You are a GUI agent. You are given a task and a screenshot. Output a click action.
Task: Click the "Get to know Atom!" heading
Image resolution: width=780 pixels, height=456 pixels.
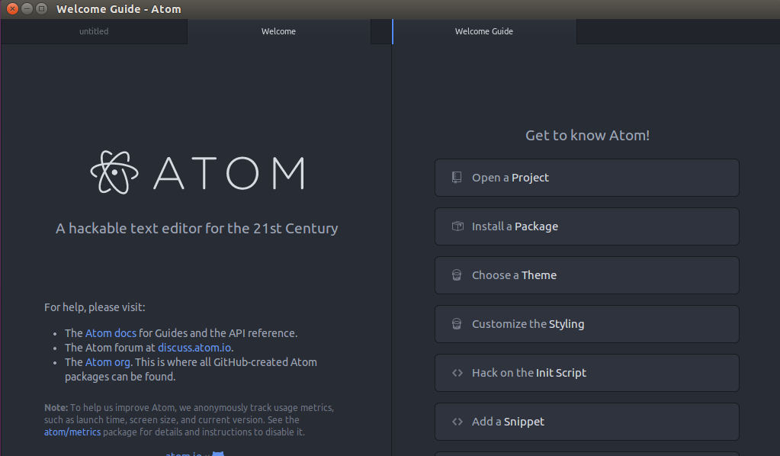tap(588, 135)
